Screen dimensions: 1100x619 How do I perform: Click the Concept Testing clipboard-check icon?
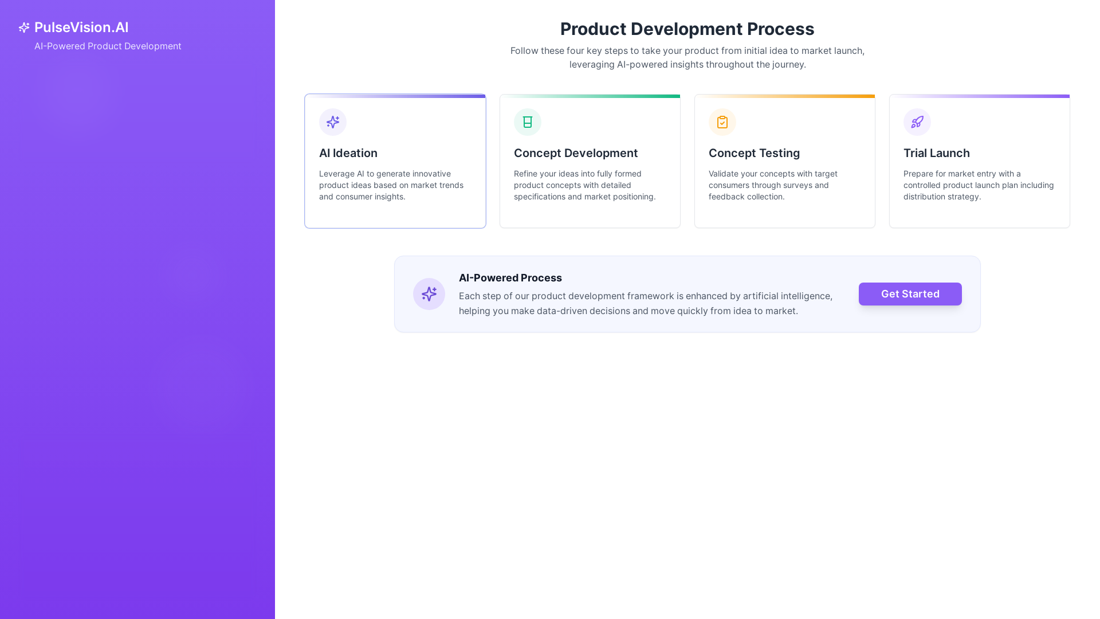[722, 122]
